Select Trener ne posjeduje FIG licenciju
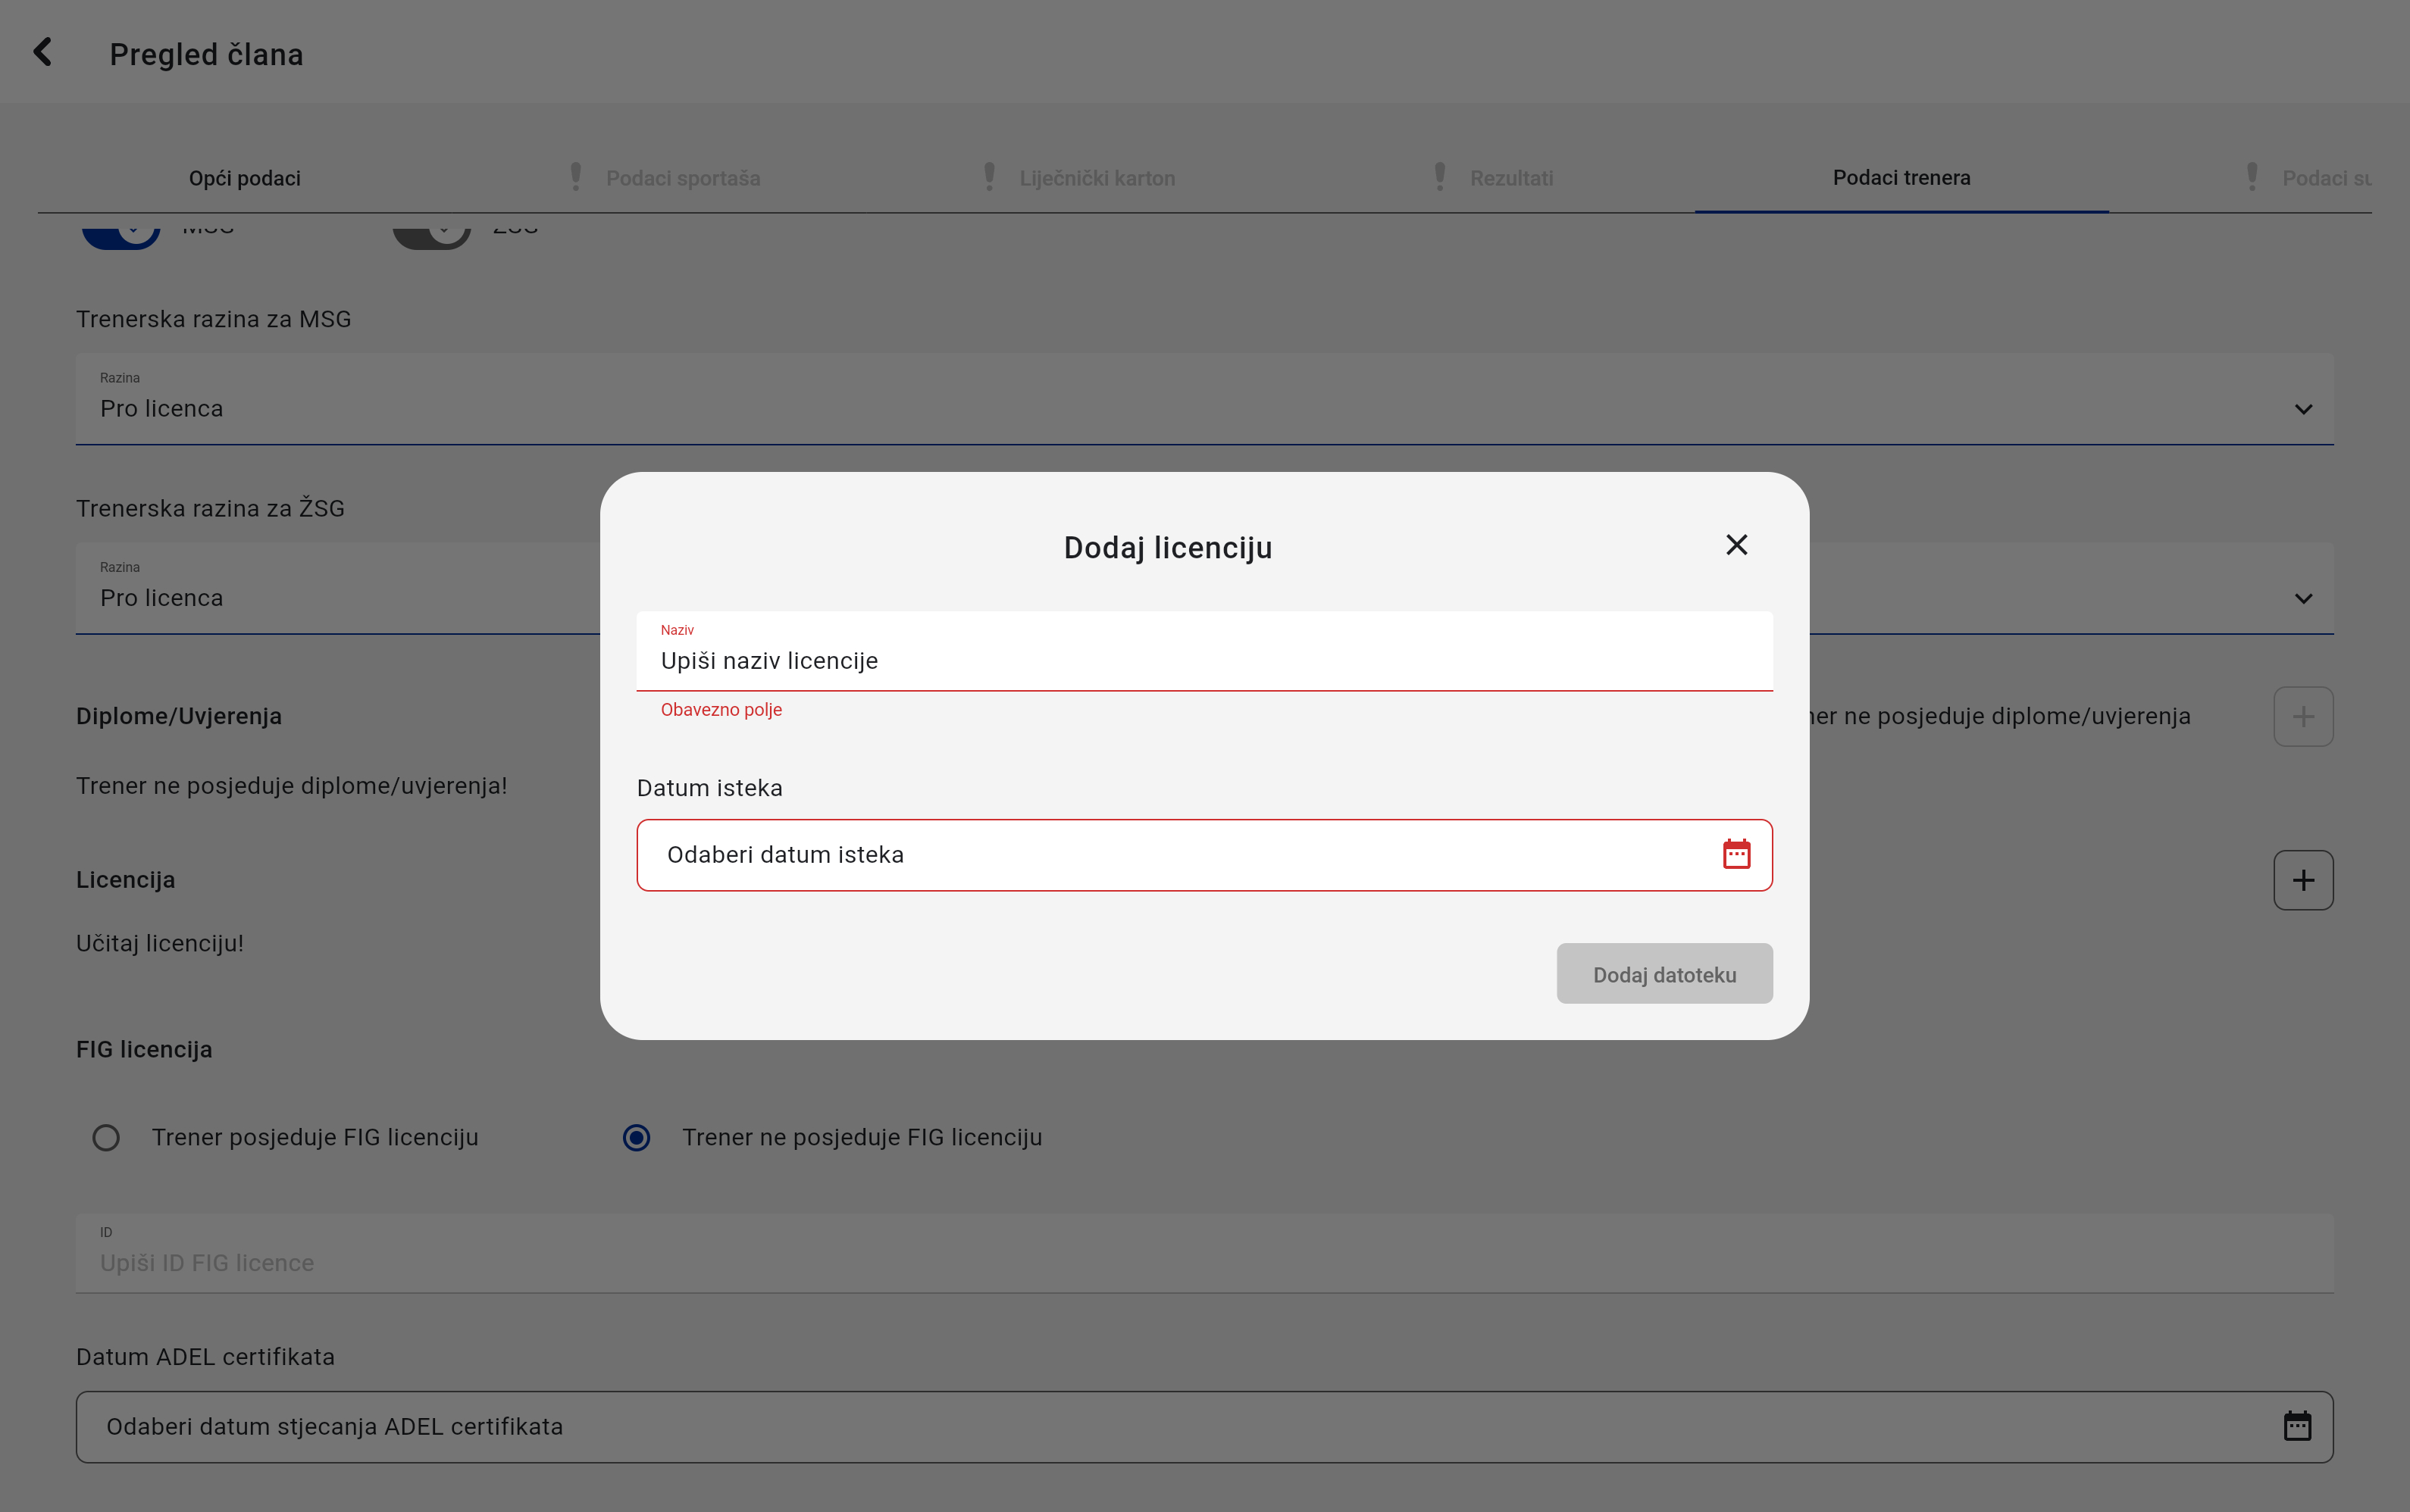 pos(637,1138)
